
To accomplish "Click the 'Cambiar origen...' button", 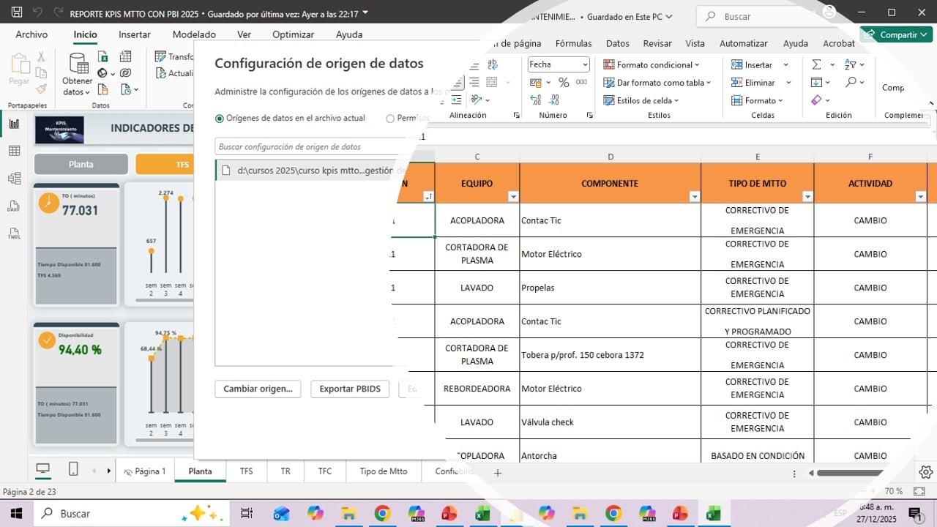I will click(x=258, y=389).
